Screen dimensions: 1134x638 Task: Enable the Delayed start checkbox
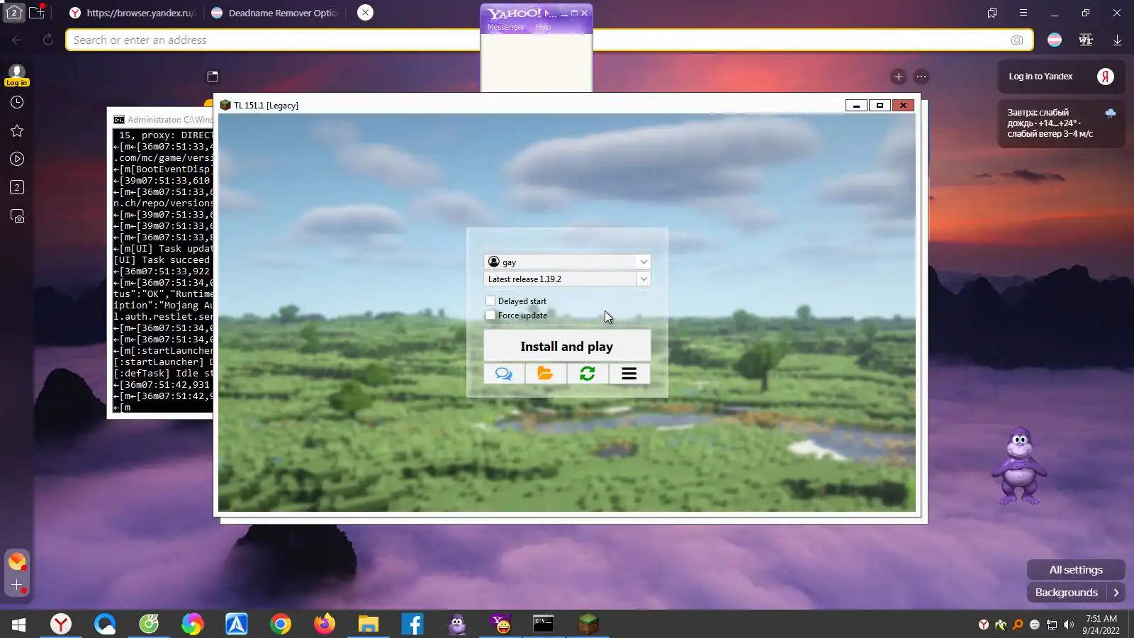click(x=490, y=301)
